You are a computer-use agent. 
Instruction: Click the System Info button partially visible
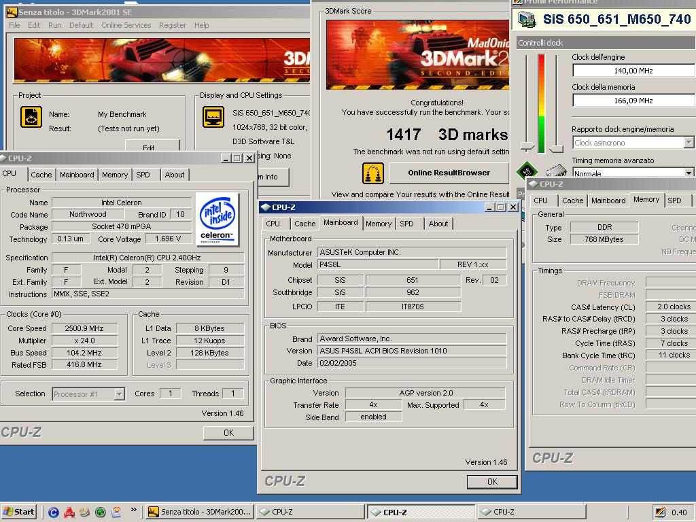tap(273, 177)
